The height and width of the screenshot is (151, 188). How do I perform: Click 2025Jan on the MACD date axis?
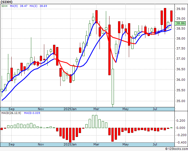coord(70,144)
